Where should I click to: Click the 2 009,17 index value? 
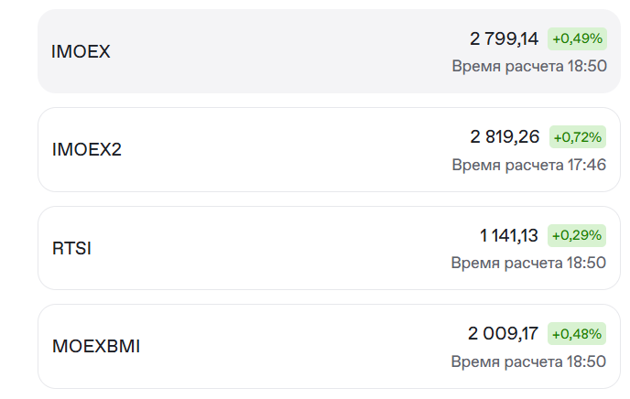click(504, 334)
